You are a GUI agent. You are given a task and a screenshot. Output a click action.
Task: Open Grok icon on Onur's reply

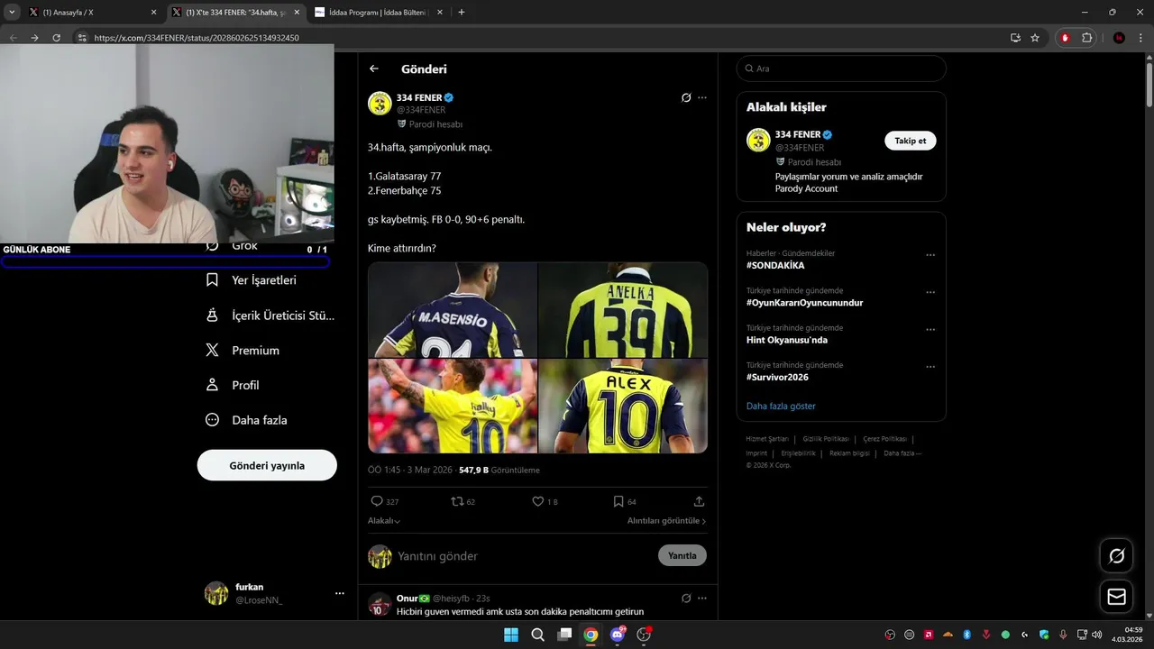(686, 598)
